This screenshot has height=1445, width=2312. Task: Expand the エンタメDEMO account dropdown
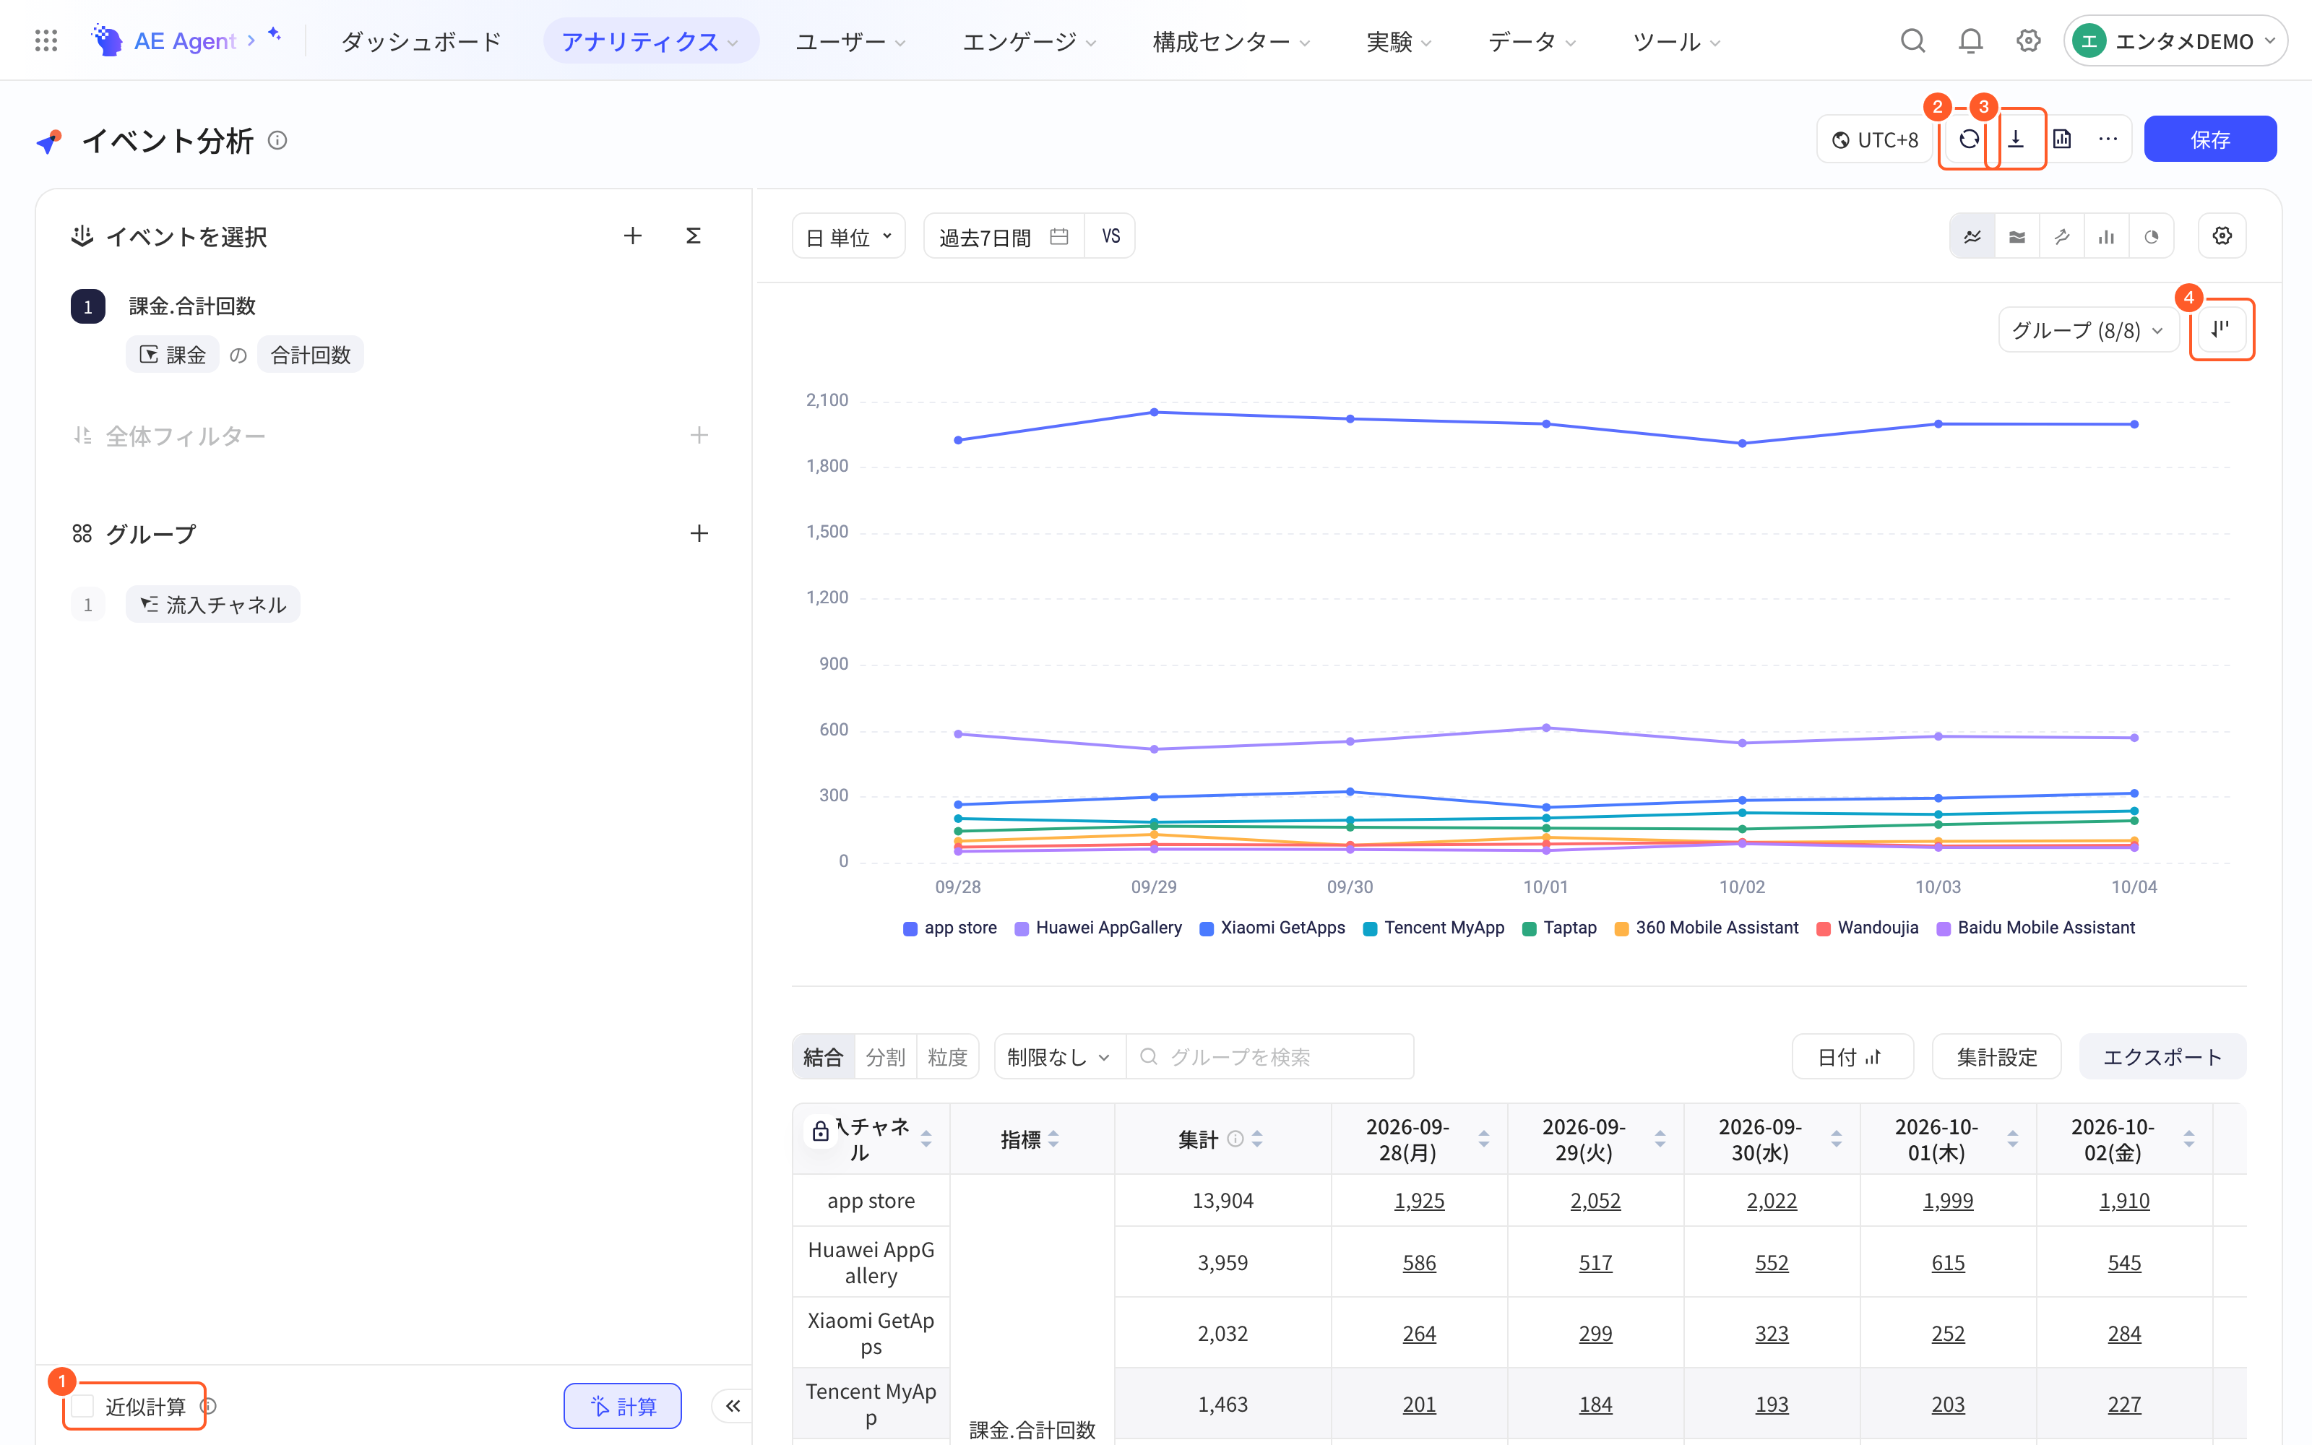click(2175, 41)
